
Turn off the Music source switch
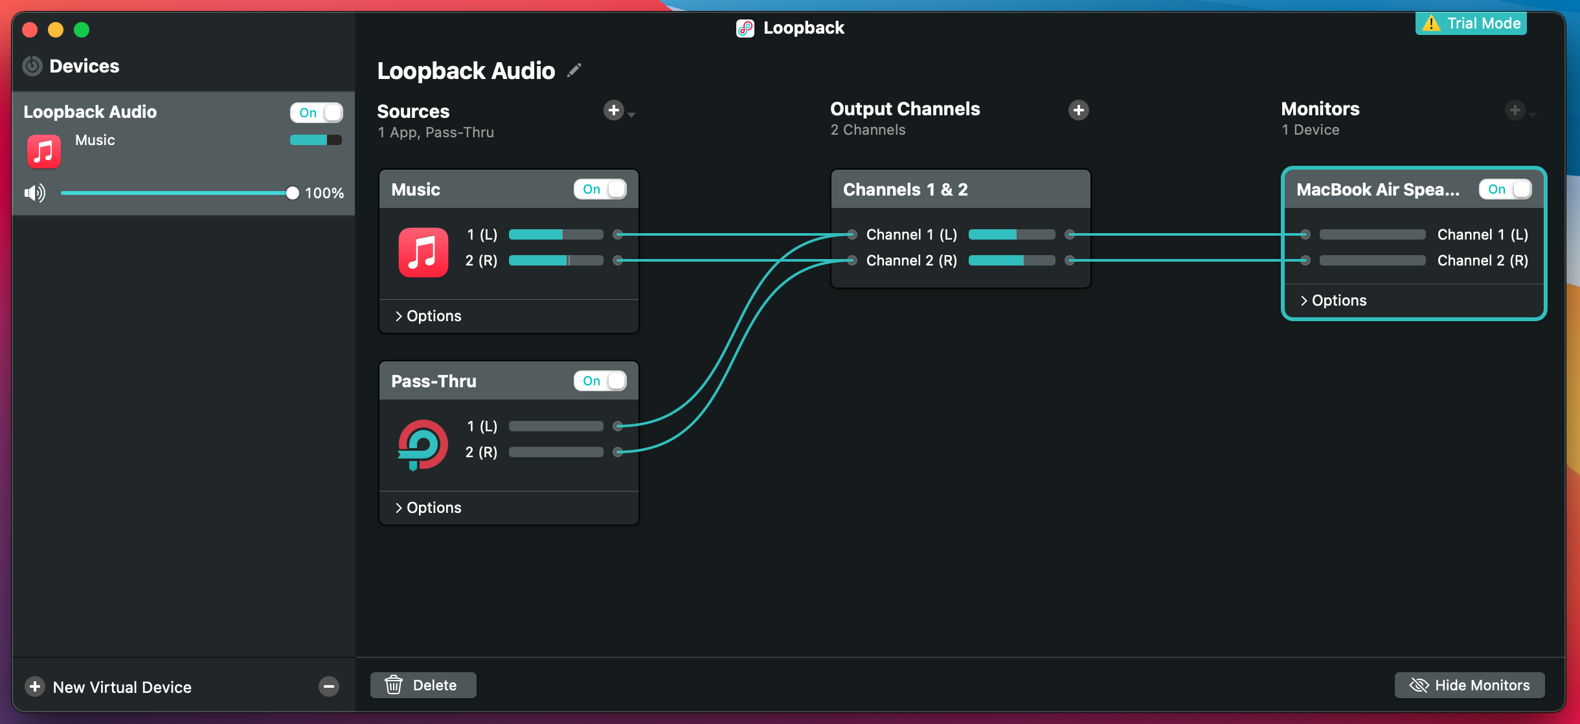point(600,189)
